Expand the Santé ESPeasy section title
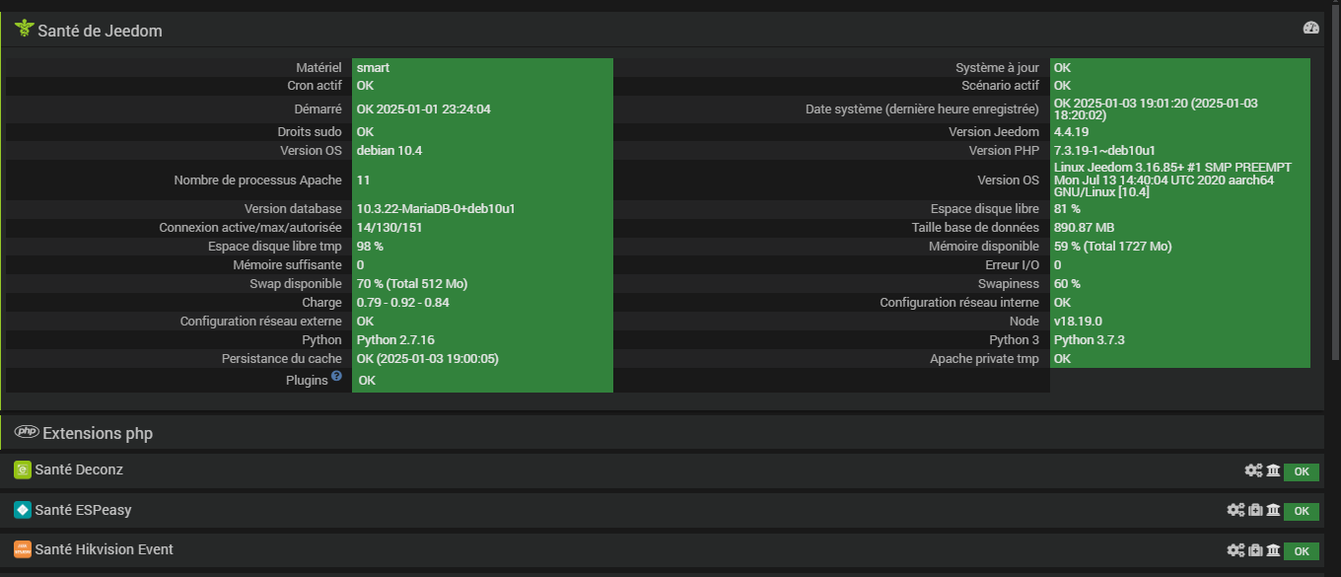The width and height of the screenshot is (1341, 577). (x=83, y=510)
